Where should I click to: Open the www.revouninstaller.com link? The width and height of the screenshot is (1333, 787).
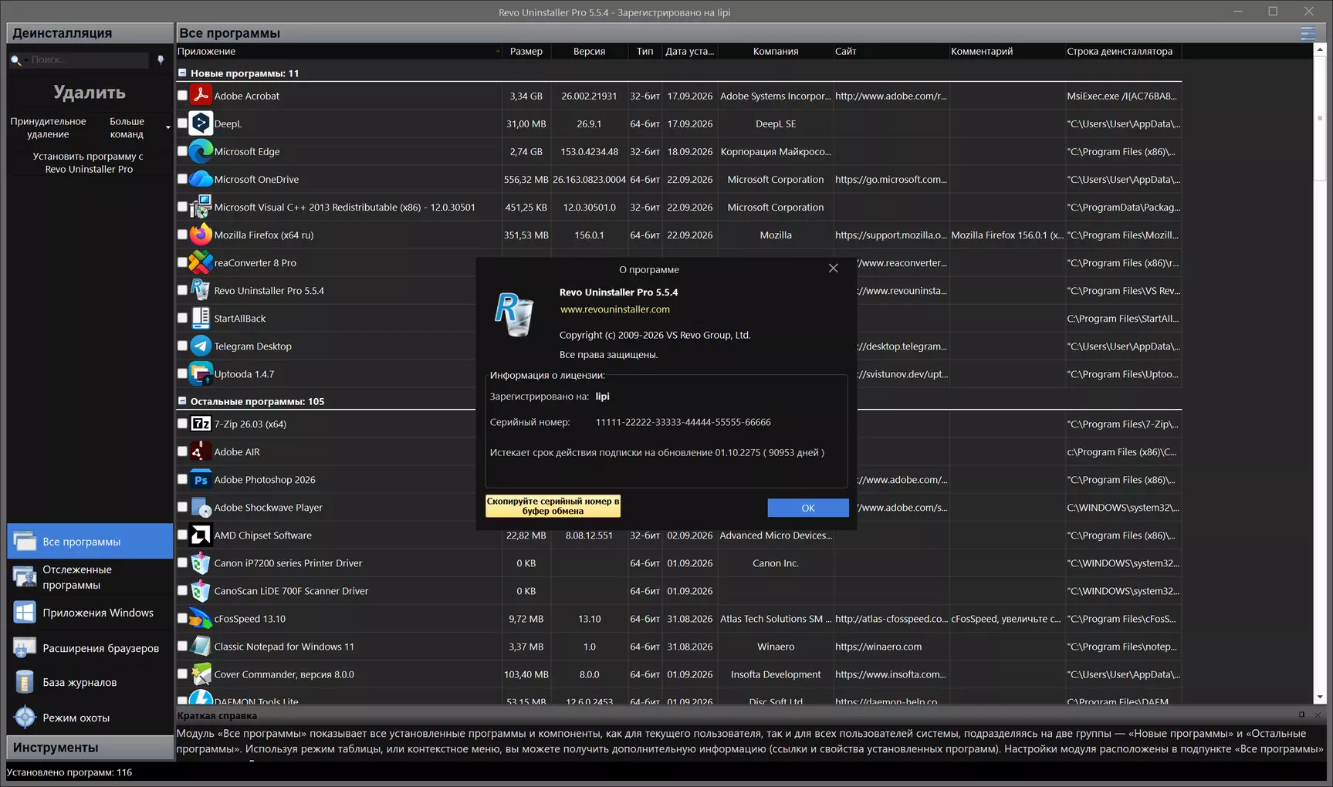coord(614,309)
